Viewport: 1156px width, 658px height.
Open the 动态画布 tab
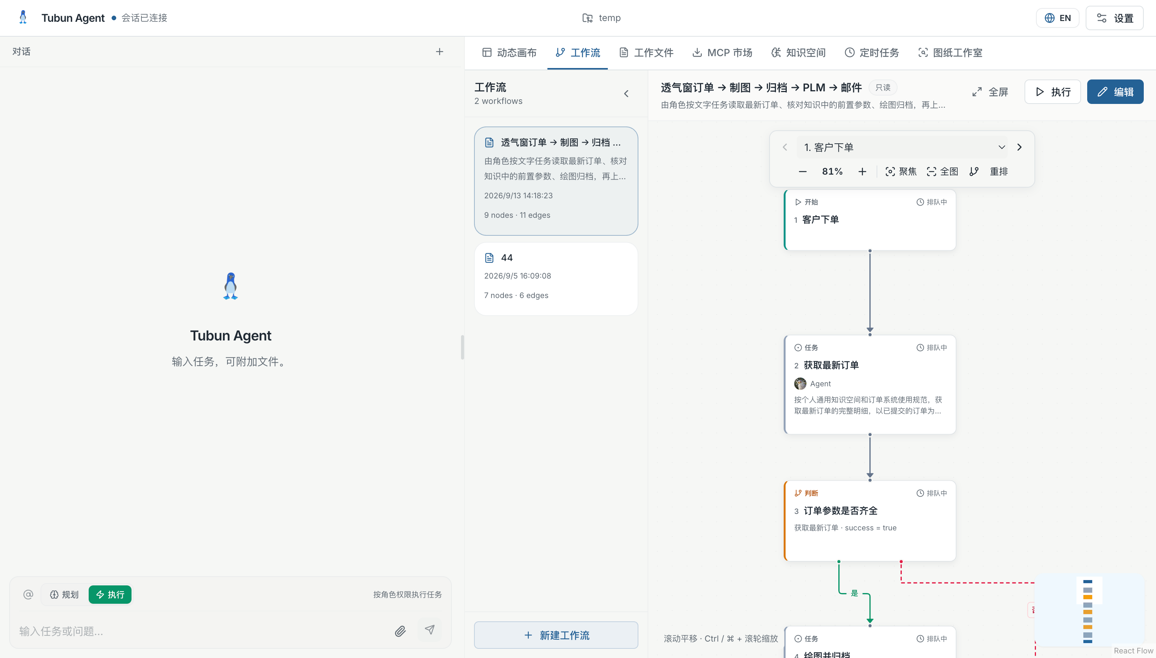pyautogui.click(x=509, y=52)
